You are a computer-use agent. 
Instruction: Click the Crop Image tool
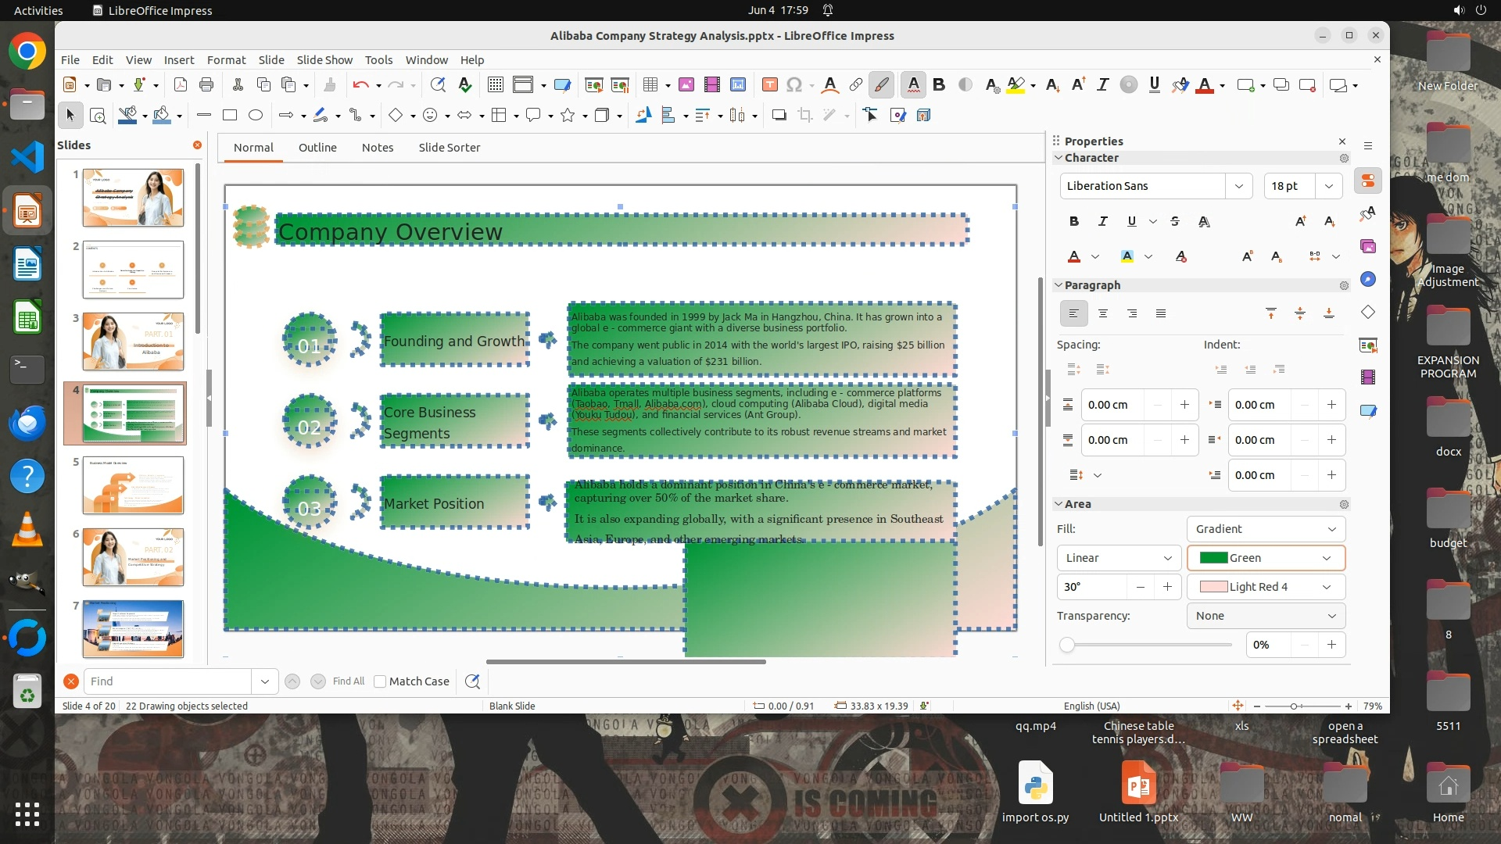804,116
